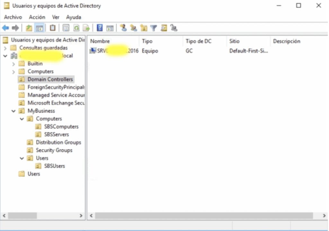This screenshot has height=231, width=329.
Task: Open filter options with the funnel icon
Action: 154,28
